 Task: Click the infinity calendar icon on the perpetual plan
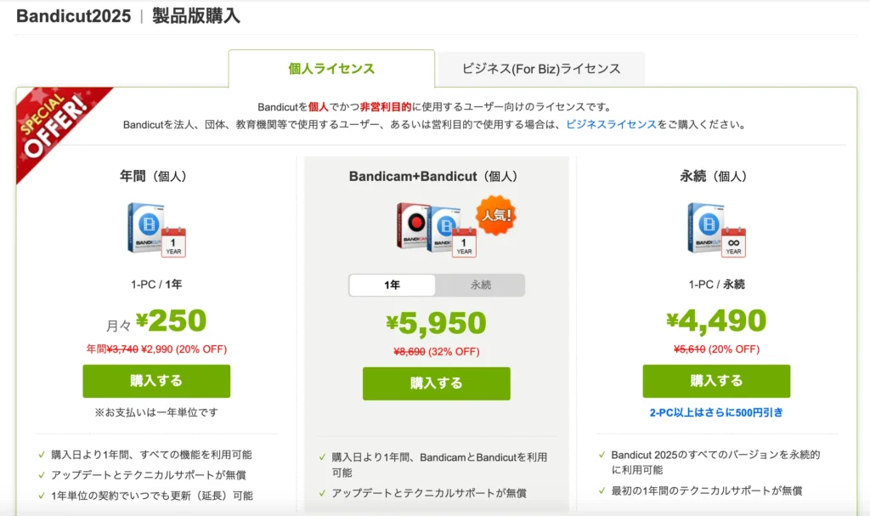tap(732, 242)
